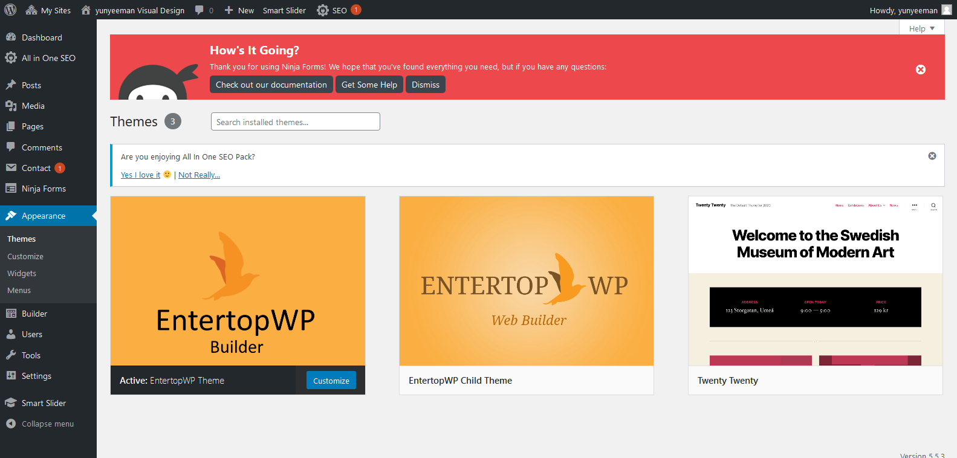The height and width of the screenshot is (458, 957).
Task: Open Media library menu item
Action: [48, 106]
